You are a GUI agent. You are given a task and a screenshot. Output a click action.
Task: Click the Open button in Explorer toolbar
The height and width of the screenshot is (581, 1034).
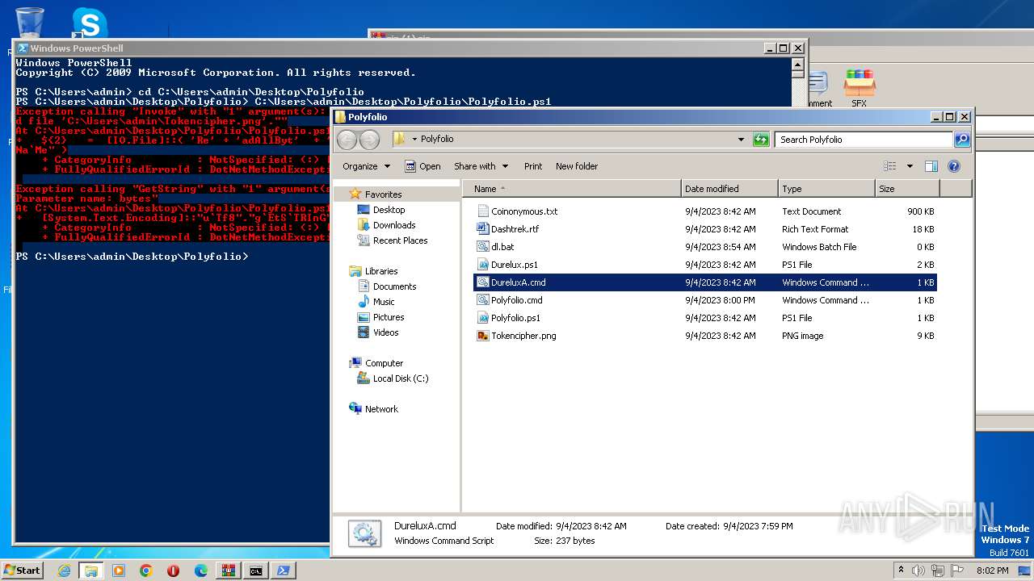pos(422,166)
